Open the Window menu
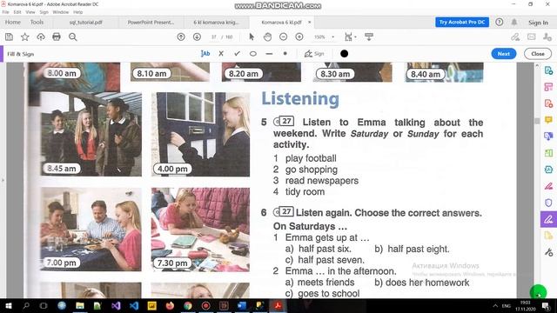Image resolution: width=557 pixels, height=313 pixels. click(x=61, y=12)
